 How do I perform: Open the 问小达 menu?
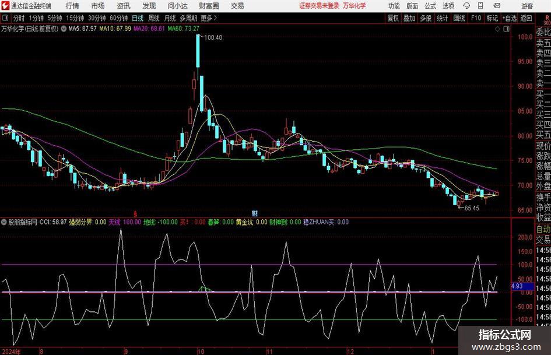tap(177, 6)
